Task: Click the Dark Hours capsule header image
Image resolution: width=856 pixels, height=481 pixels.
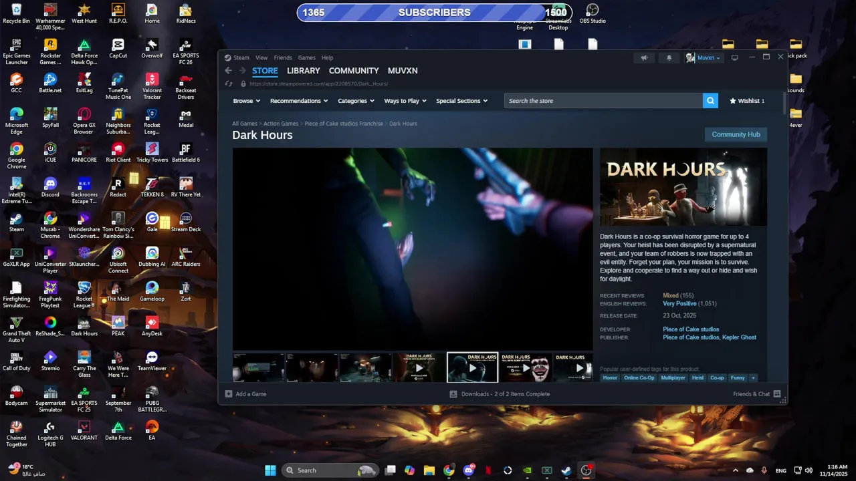Action: tap(683, 188)
